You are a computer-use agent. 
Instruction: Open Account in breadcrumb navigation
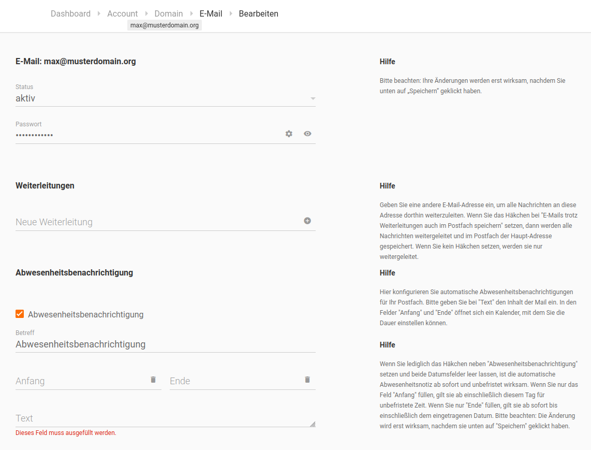point(123,13)
